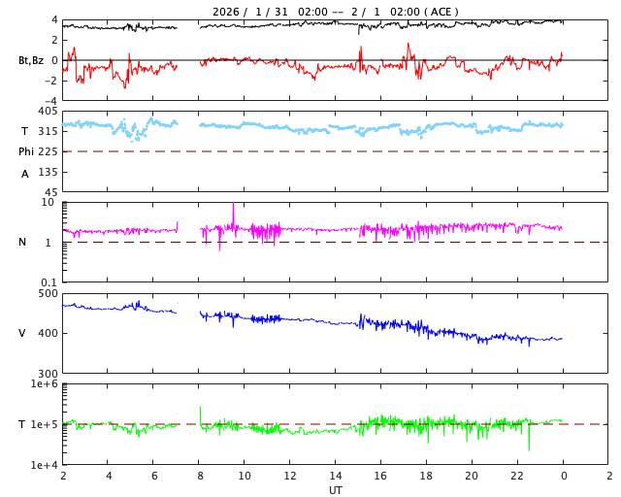Click the x-axis tick labeled 14

(336, 476)
